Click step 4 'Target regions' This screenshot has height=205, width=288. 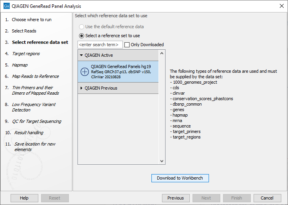(26, 54)
